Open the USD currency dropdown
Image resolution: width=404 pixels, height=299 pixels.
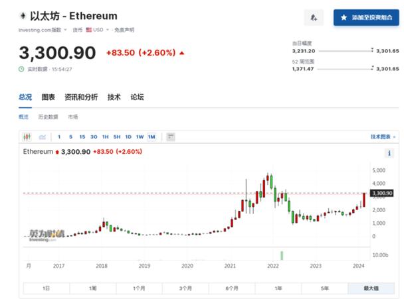coord(99,30)
